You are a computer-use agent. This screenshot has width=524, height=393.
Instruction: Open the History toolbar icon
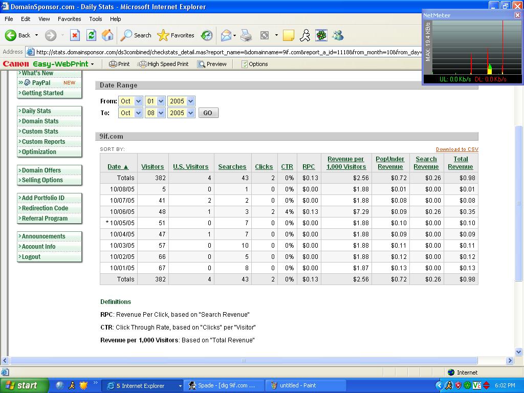207,35
